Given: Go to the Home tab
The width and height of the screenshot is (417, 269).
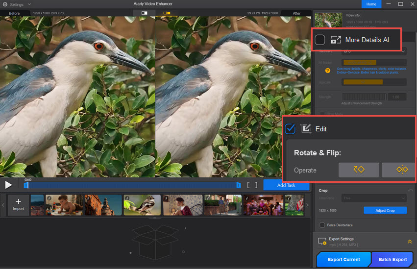Looking at the screenshot, I should (371, 4).
